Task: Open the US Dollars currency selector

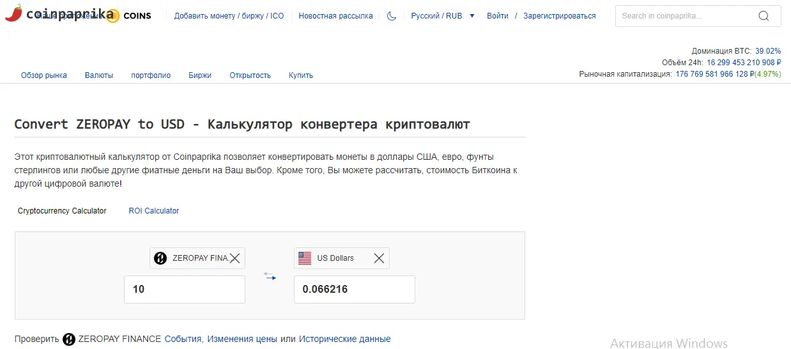Action: tap(342, 258)
